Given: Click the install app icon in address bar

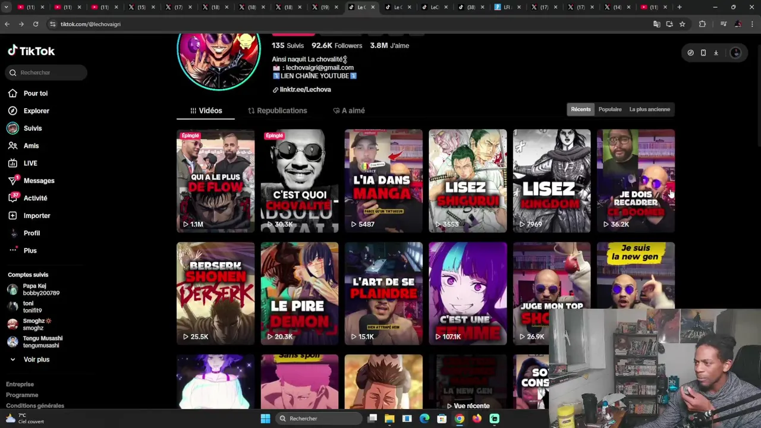Looking at the screenshot, I should coord(669,24).
